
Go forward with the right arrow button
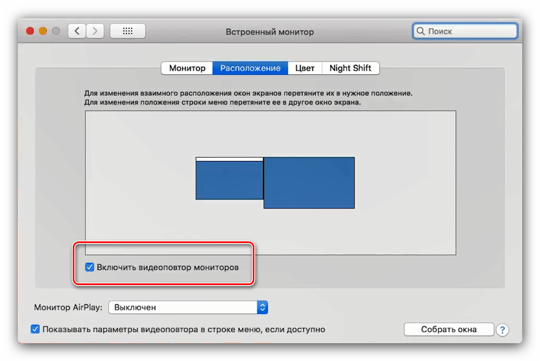coord(95,31)
